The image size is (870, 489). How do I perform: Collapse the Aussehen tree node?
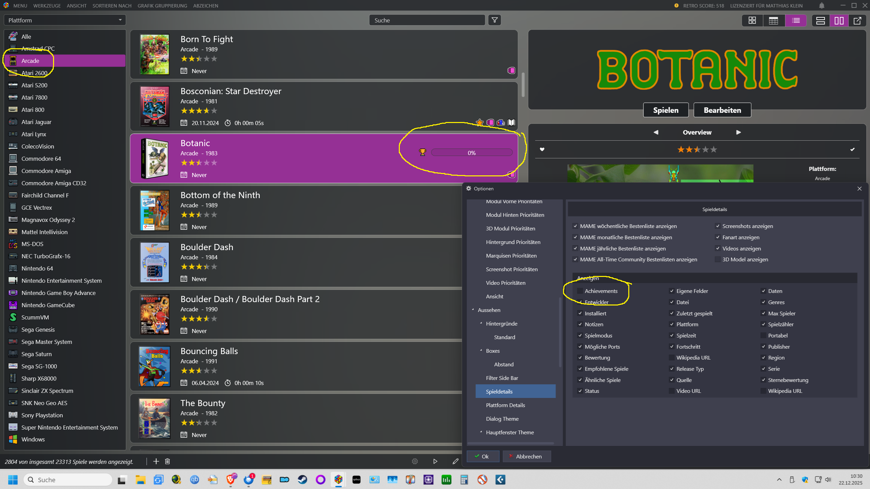[473, 310]
